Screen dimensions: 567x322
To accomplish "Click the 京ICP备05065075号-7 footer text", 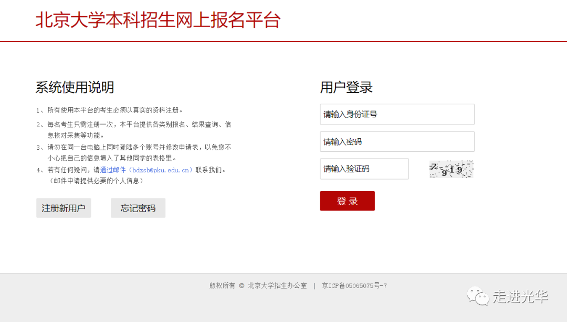I will coord(354,286).
